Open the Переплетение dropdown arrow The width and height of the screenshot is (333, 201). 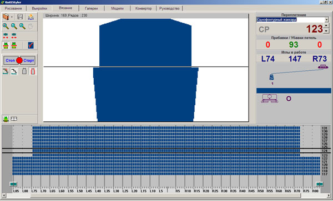pyautogui.click(x=327, y=20)
